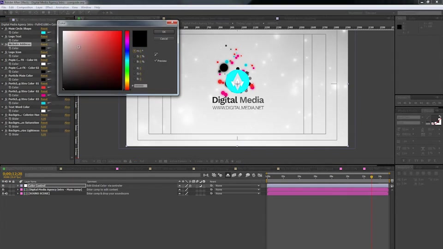This screenshot has width=443, height=249.
Task: Open composition mini-flowchart in timeline
Action: point(206,175)
